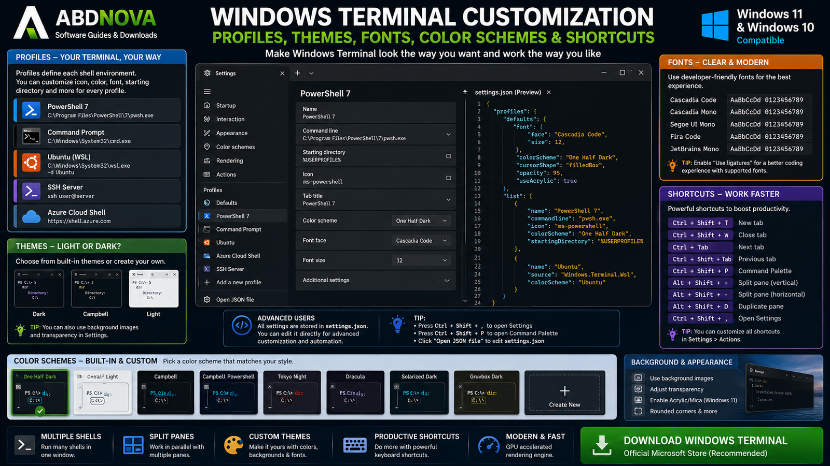Click Open JSON file link

click(235, 299)
